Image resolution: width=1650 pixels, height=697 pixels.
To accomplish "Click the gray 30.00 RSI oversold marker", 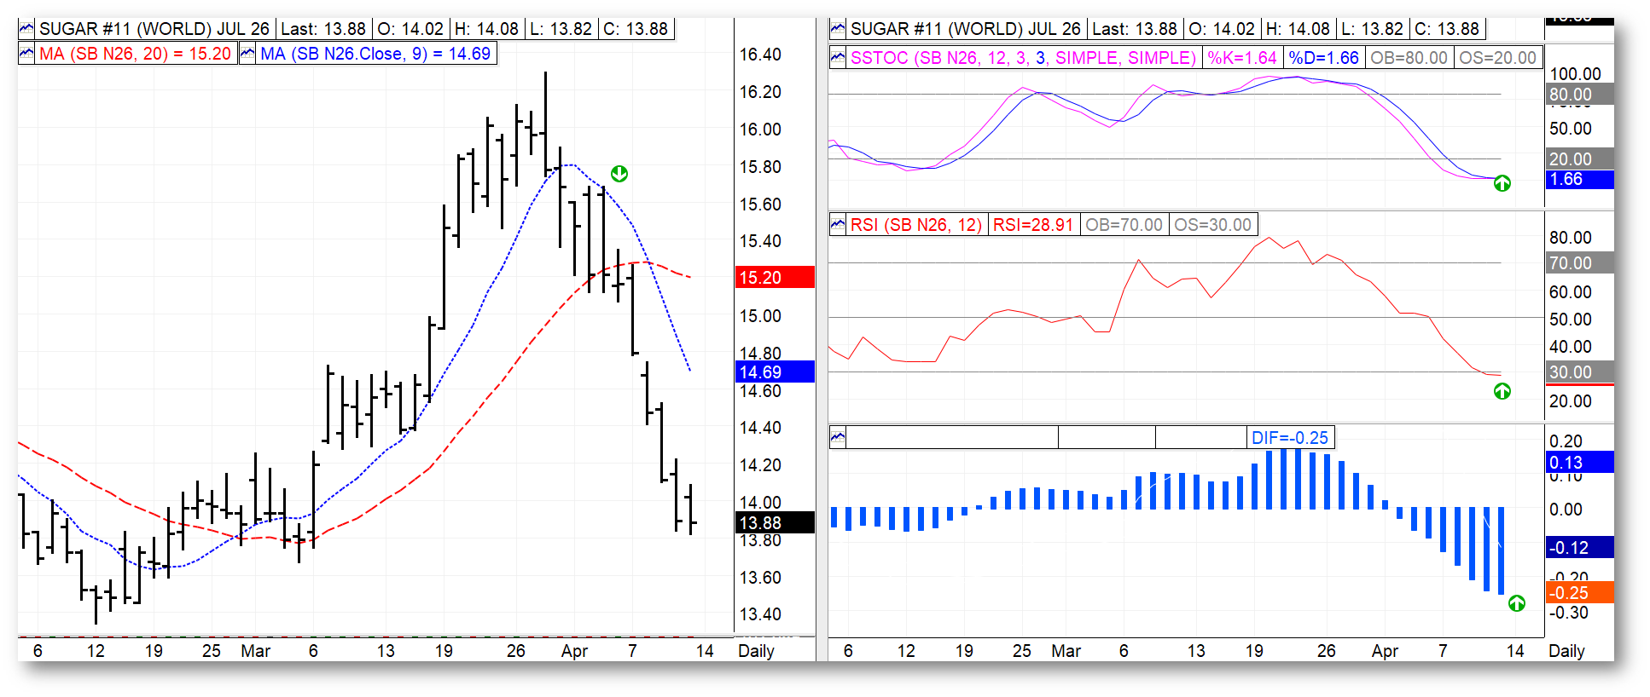I will (1579, 372).
